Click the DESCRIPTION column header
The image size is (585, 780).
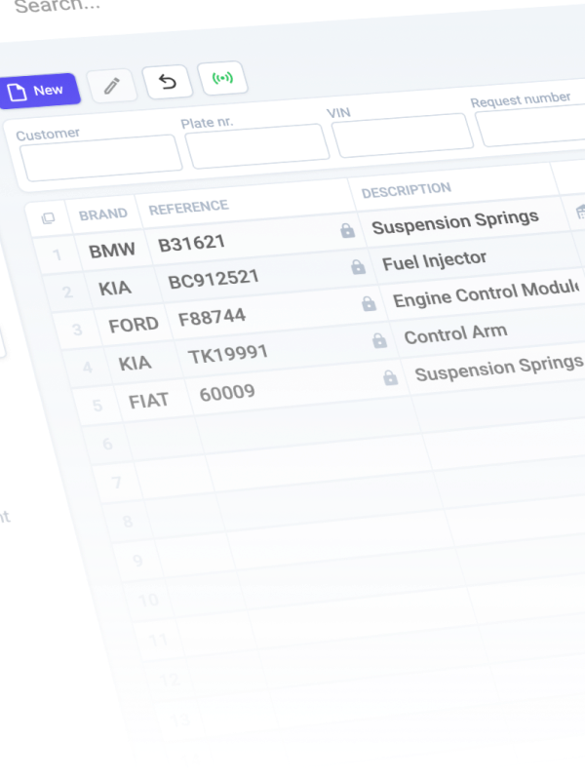tap(406, 190)
